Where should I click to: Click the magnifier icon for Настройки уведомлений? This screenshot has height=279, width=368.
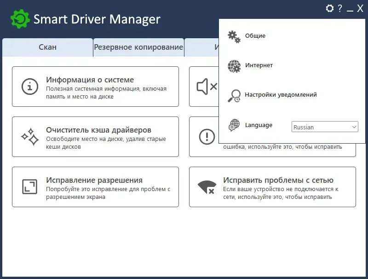234,95
